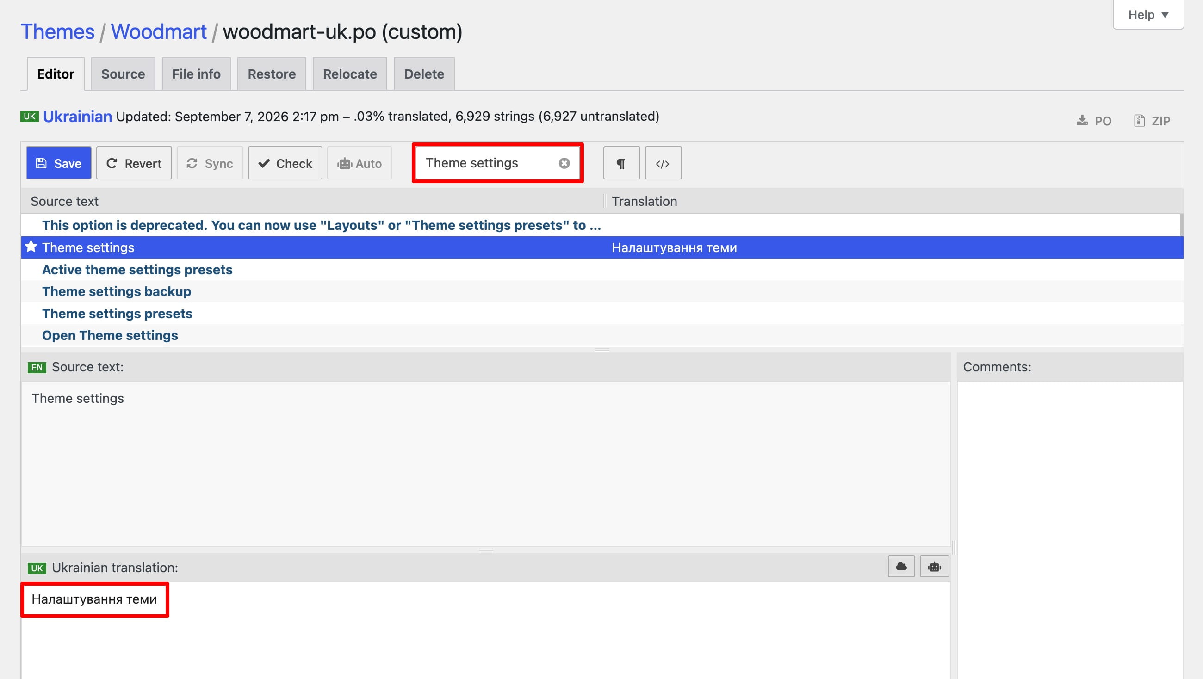Click the translated cell Налаштування теми

click(674, 247)
